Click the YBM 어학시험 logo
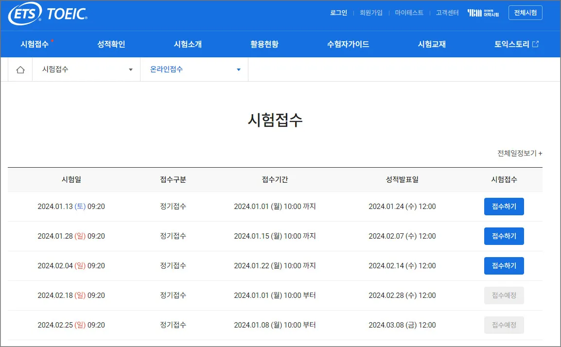 [x=484, y=13]
